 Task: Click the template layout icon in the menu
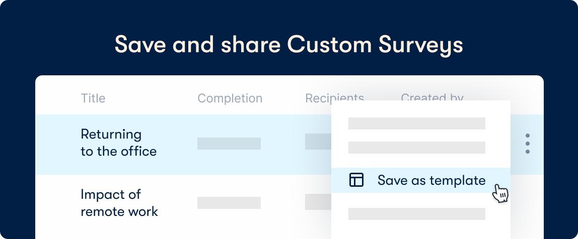click(x=356, y=180)
